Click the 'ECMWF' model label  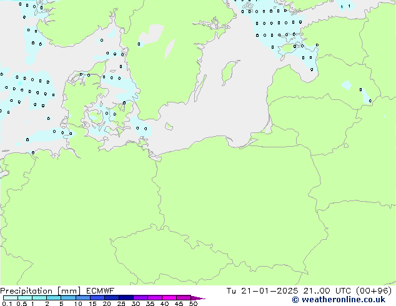pyautogui.click(x=101, y=291)
